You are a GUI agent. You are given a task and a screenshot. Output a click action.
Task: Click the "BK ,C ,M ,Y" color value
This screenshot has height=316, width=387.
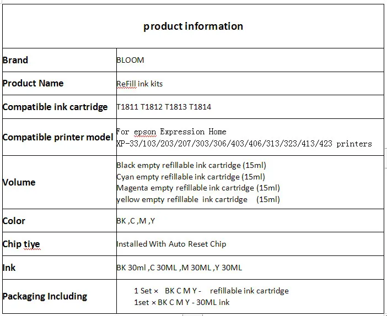click(136, 221)
